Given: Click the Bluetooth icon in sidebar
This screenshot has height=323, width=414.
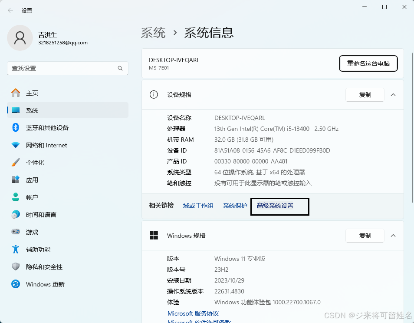Looking at the screenshot, I should pyautogui.click(x=16, y=127).
